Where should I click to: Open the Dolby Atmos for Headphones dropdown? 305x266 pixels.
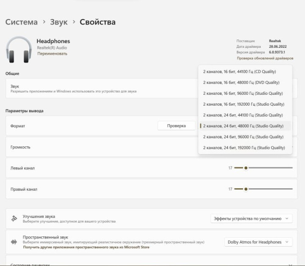pyautogui.click(x=258, y=242)
